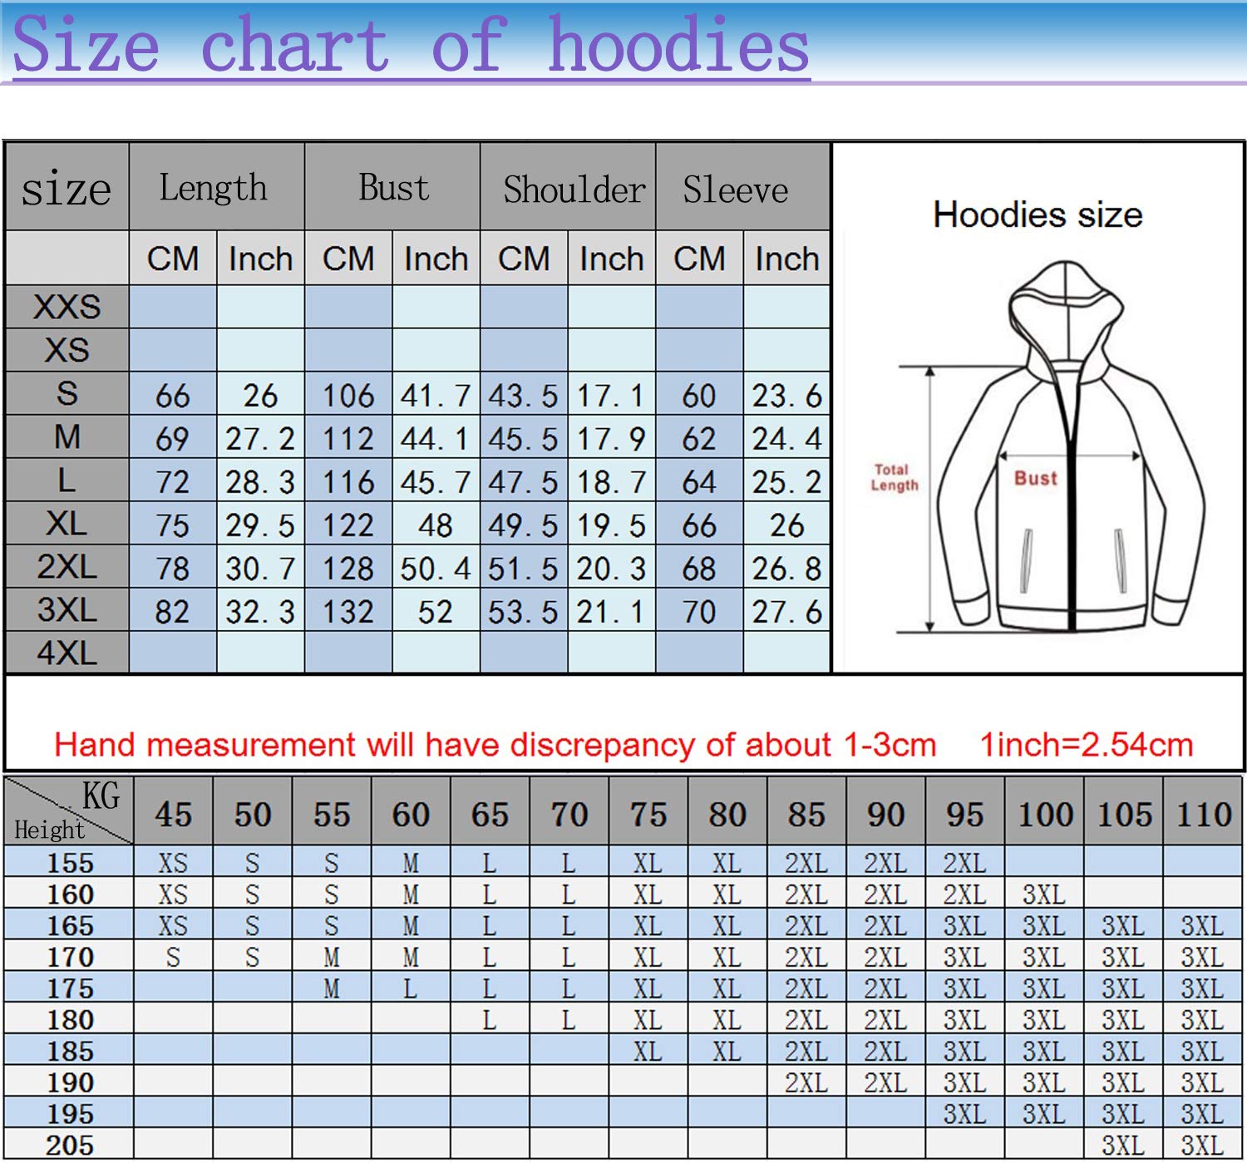Select the "82" length value for 3XL

point(173,611)
